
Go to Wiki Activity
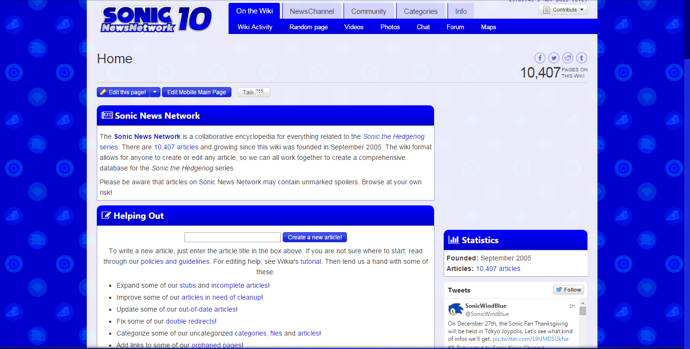(x=255, y=27)
